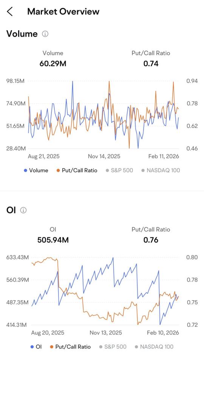Screen dimensions: 204x415
Task: Select the Nov 13, 2025 date on OI chart
Action: coord(105,333)
